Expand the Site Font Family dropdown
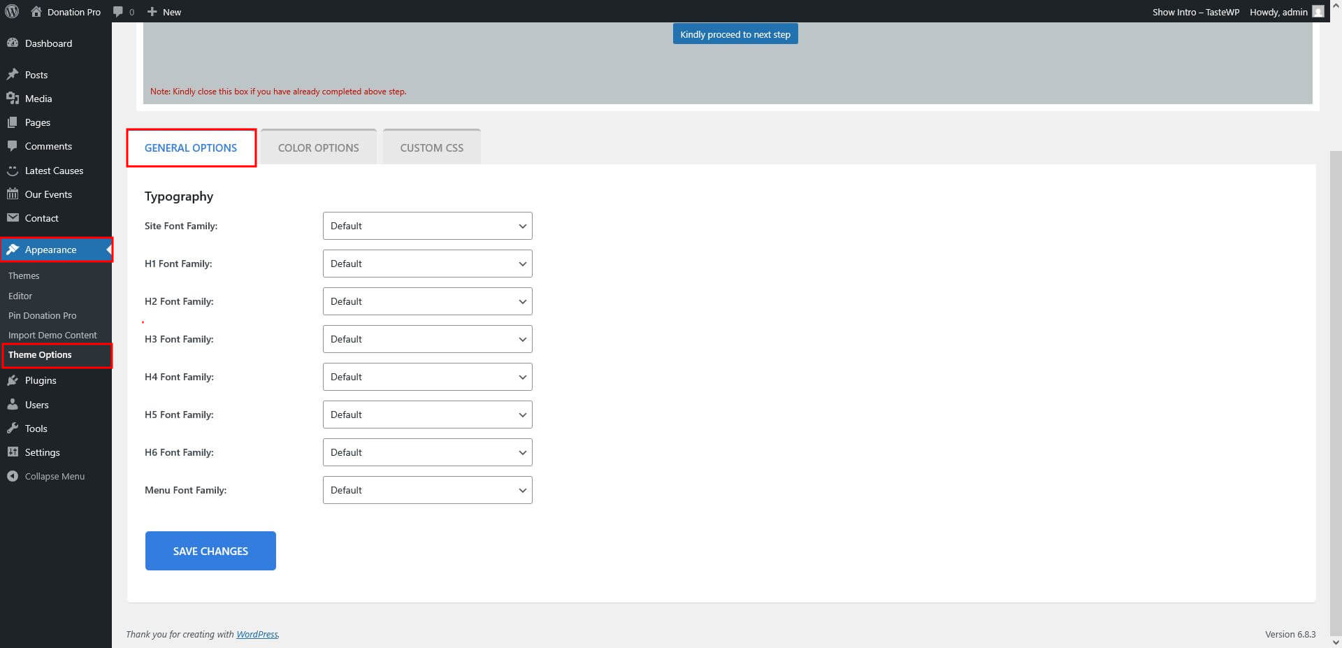Viewport: 1342px width, 648px height. point(427,226)
